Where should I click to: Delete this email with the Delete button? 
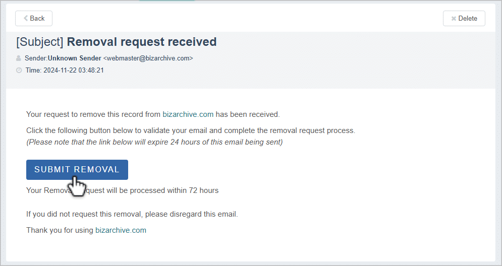coord(464,19)
